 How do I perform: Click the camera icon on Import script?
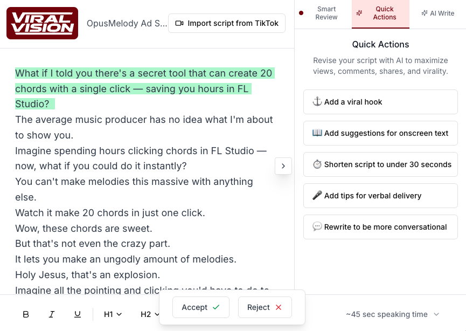tap(179, 23)
